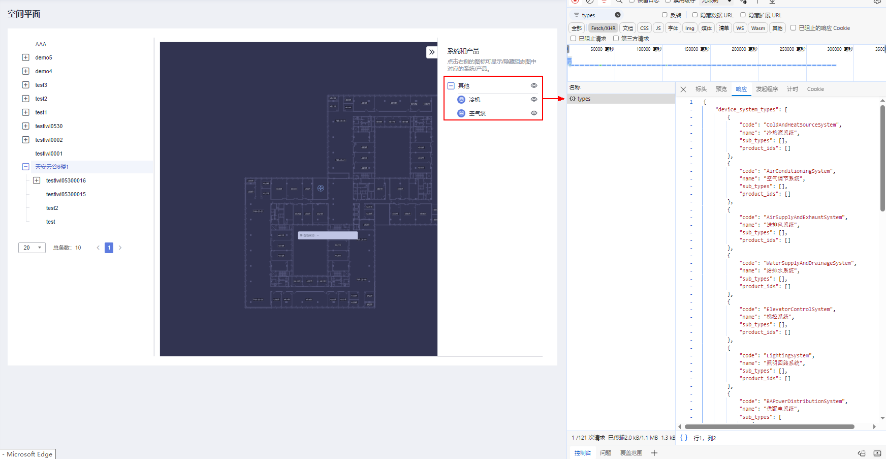Screen dimensions: 886x459
Task: Enable 已阻止的响应 Cookie checkbox
Action: click(793, 27)
